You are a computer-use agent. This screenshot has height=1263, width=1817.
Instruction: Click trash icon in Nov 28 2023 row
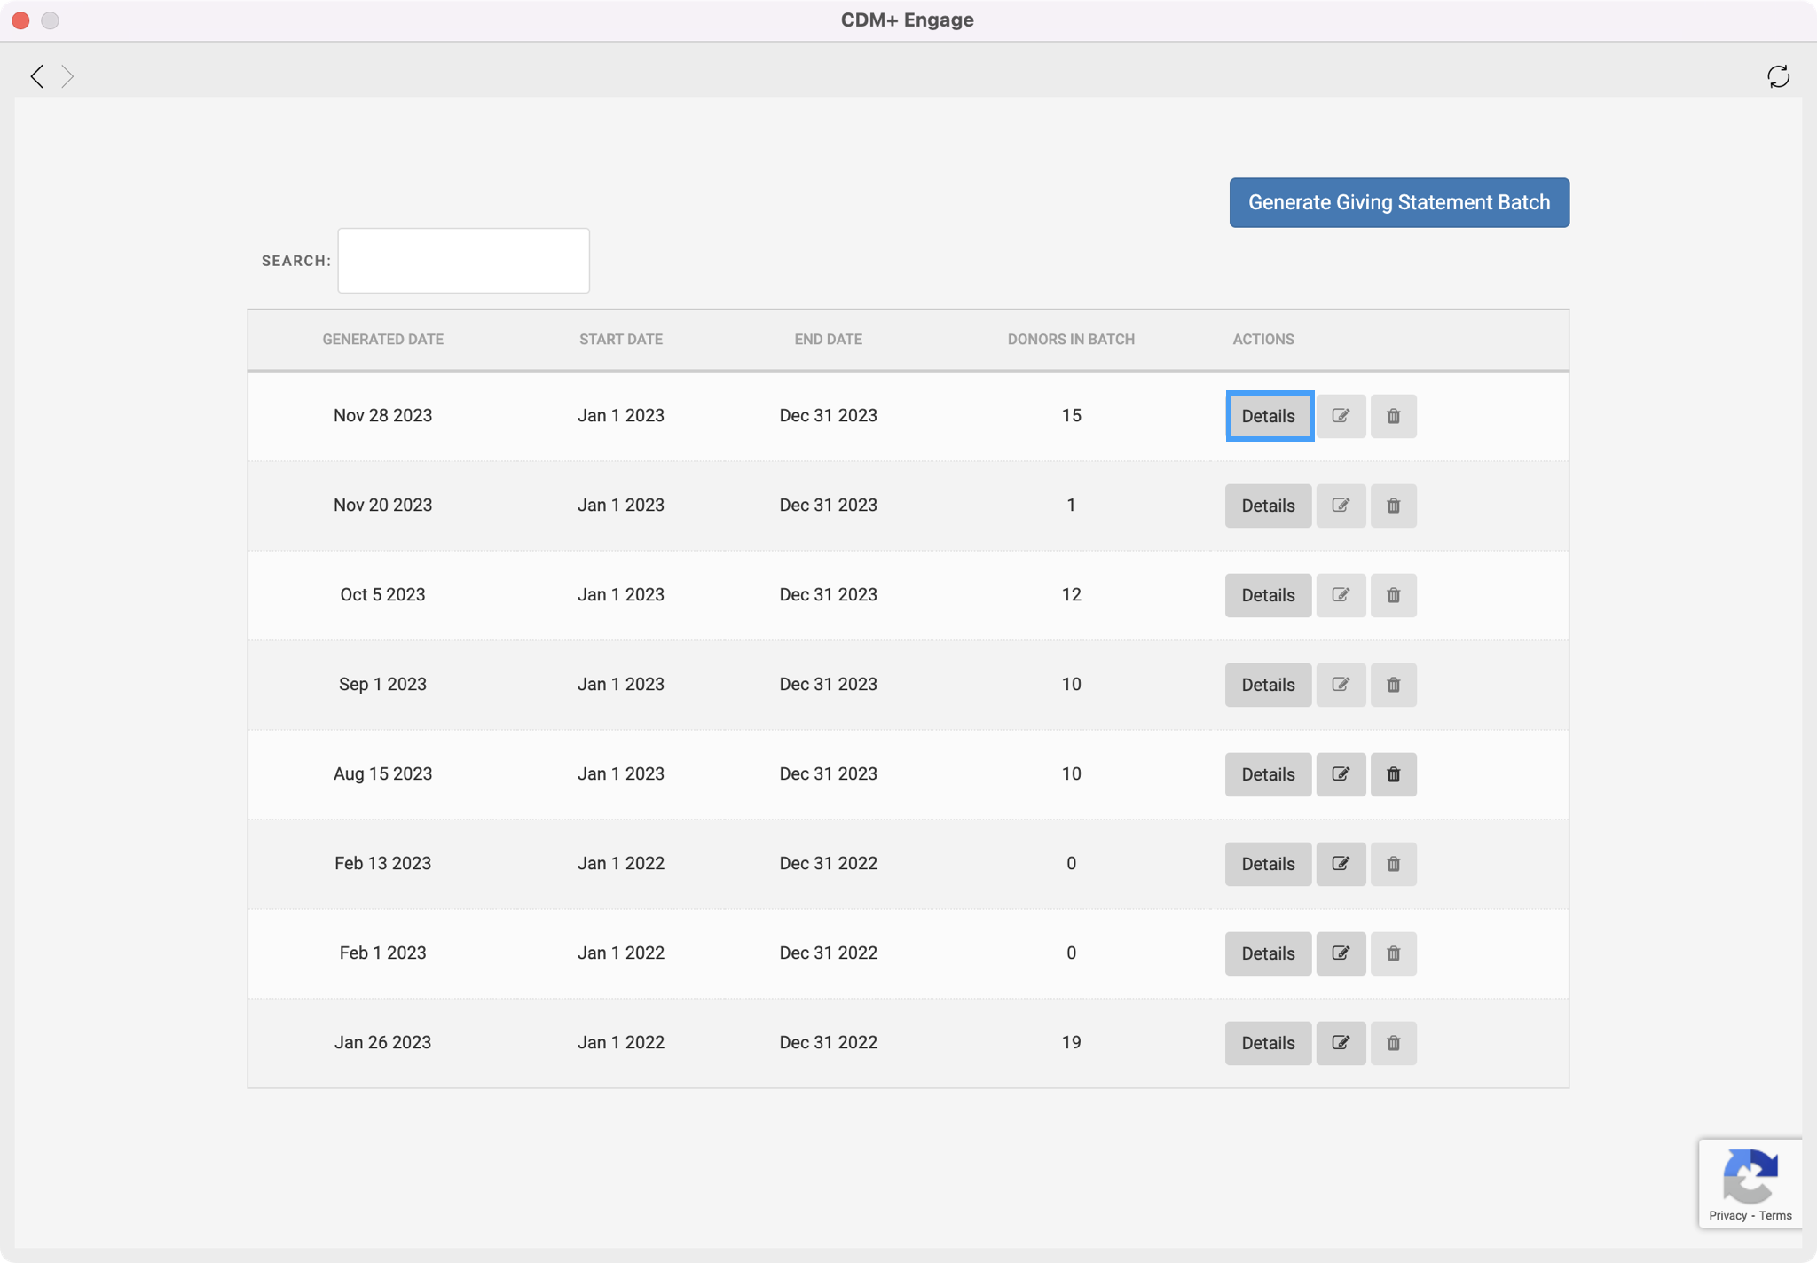point(1393,416)
